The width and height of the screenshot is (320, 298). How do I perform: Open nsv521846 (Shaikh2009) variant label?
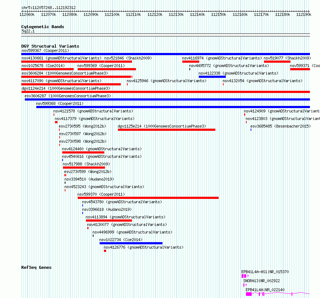coord(128,58)
